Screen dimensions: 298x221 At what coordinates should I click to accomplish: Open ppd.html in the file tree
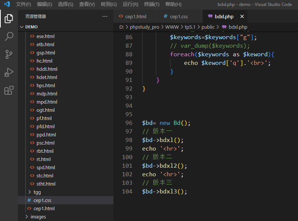point(66,135)
